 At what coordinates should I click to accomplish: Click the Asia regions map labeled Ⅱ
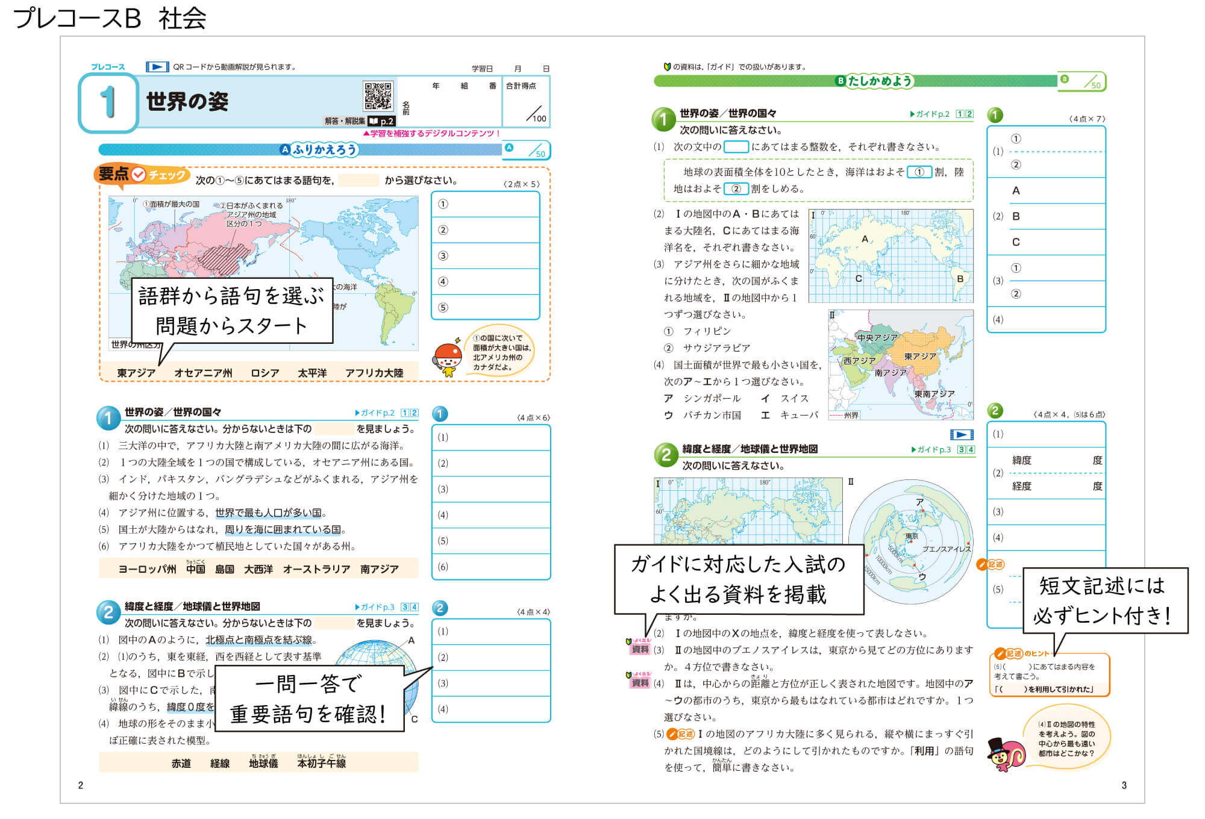pyautogui.click(x=901, y=364)
